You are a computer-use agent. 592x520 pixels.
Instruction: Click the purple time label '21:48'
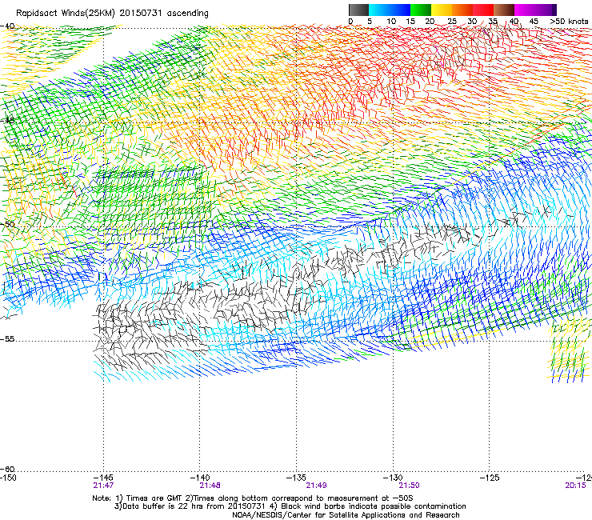pos(210,486)
